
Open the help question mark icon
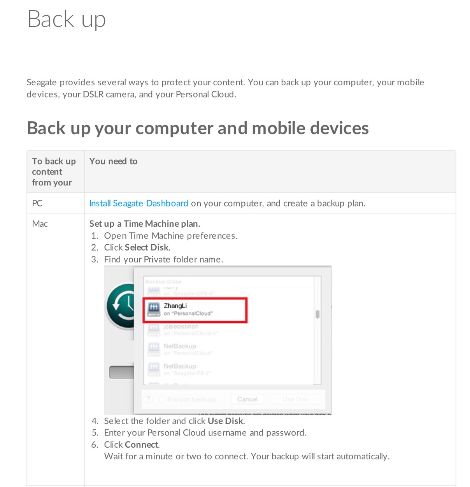[x=148, y=399]
